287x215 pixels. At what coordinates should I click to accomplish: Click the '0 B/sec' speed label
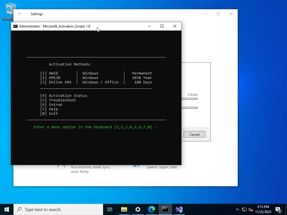[x=193, y=95]
